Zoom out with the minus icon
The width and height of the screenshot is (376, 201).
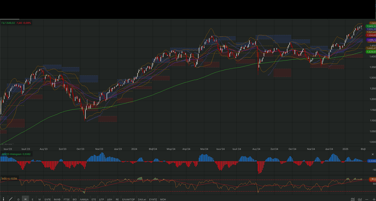tap(367, 199)
